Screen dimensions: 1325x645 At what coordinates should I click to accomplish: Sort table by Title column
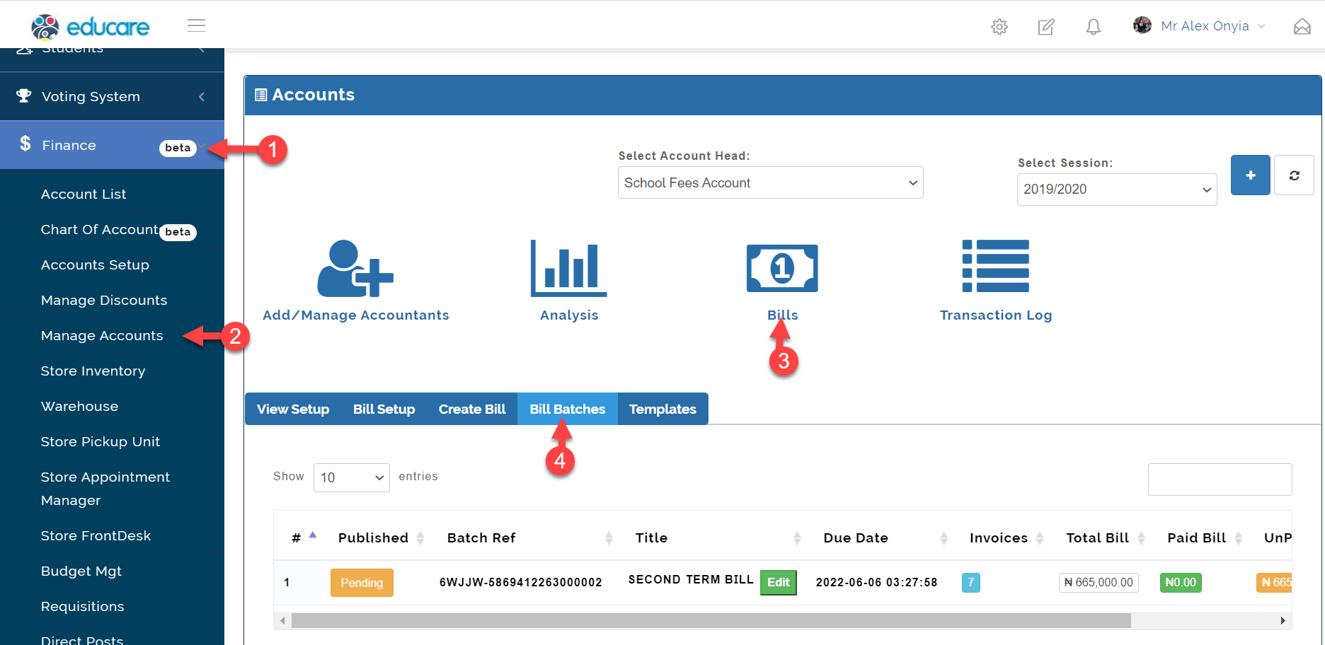pyautogui.click(x=797, y=538)
